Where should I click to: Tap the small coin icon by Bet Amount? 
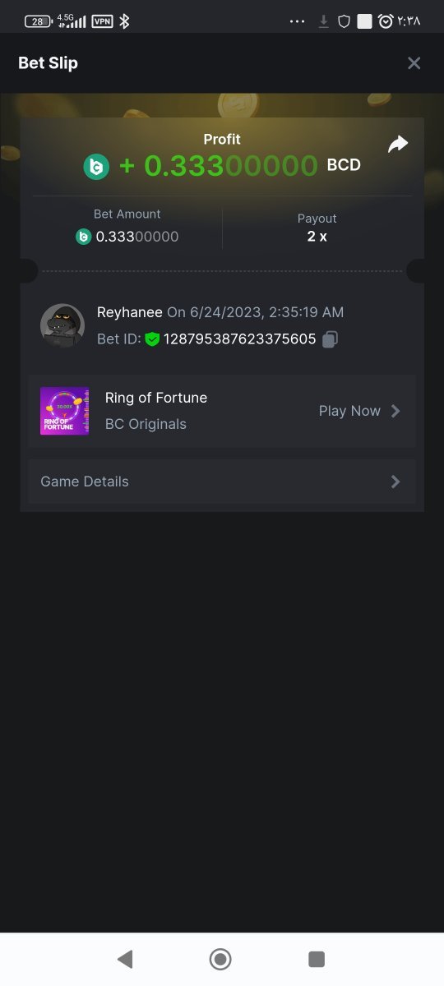pyautogui.click(x=83, y=237)
